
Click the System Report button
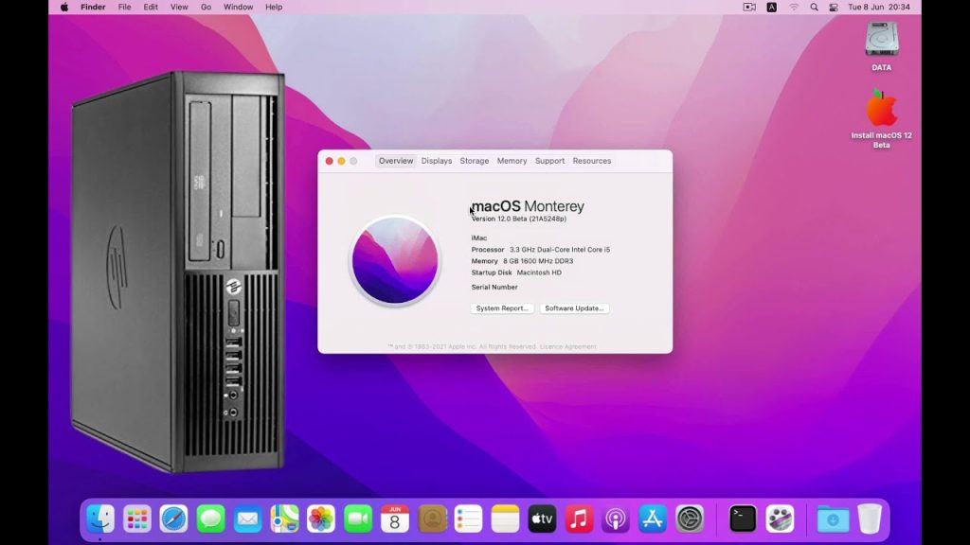502,308
